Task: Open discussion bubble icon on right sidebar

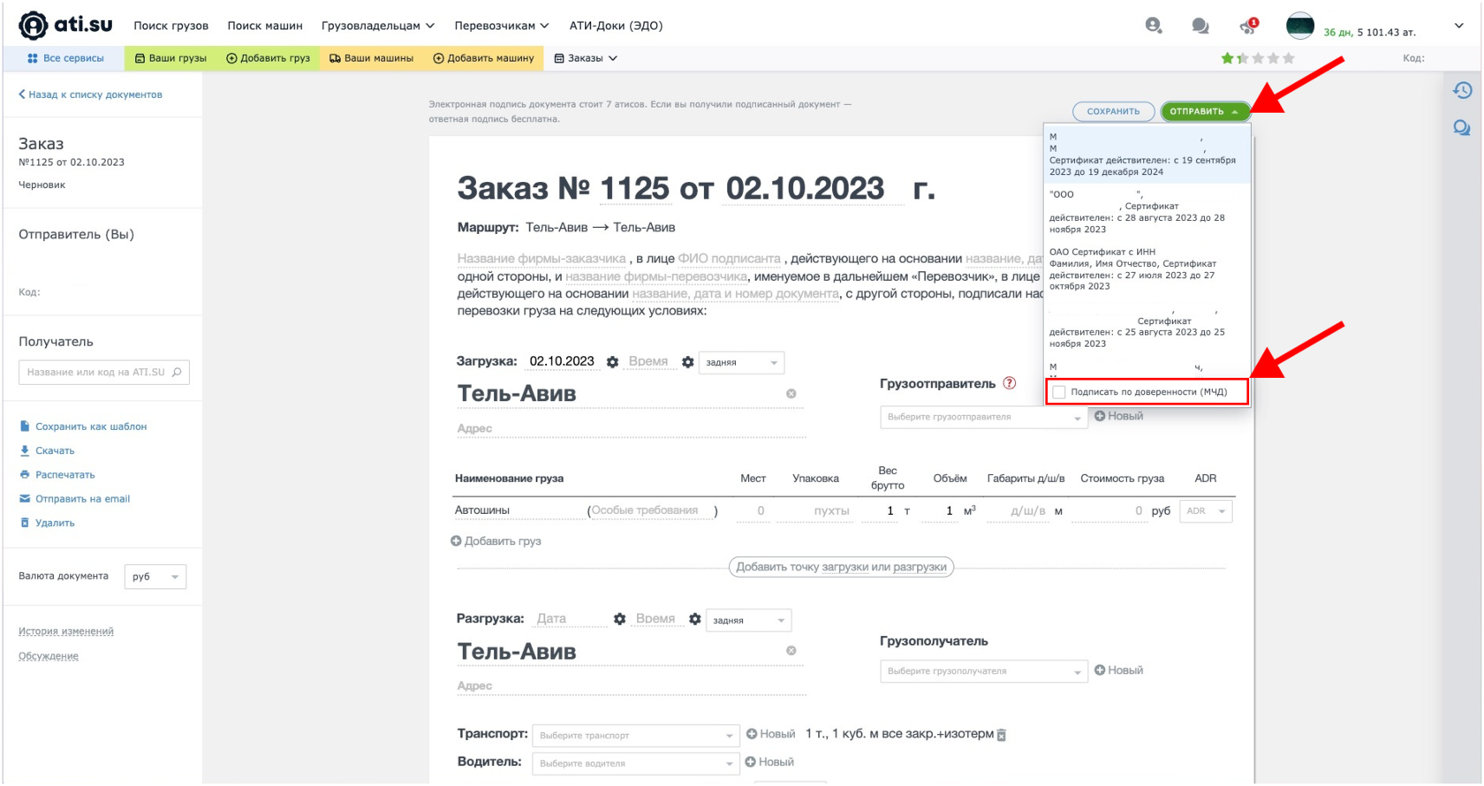Action: [x=1462, y=128]
